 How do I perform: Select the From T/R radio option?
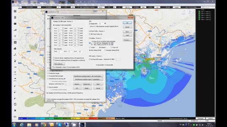111,47
